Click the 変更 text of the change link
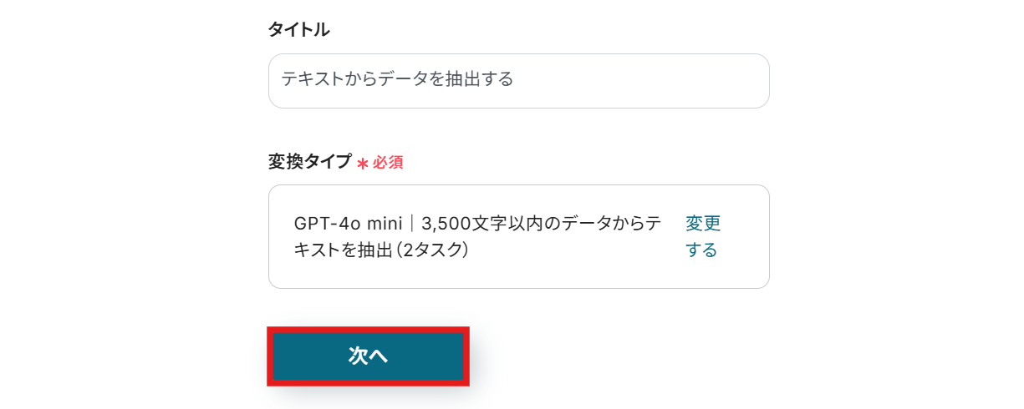1024x409 pixels. pyautogui.click(x=703, y=224)
